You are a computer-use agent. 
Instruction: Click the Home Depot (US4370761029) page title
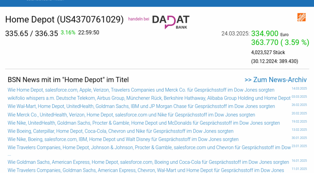64,20
